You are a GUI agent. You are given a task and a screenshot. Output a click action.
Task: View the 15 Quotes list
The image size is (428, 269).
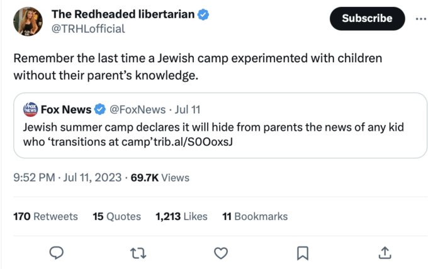(x=117, y=216)
